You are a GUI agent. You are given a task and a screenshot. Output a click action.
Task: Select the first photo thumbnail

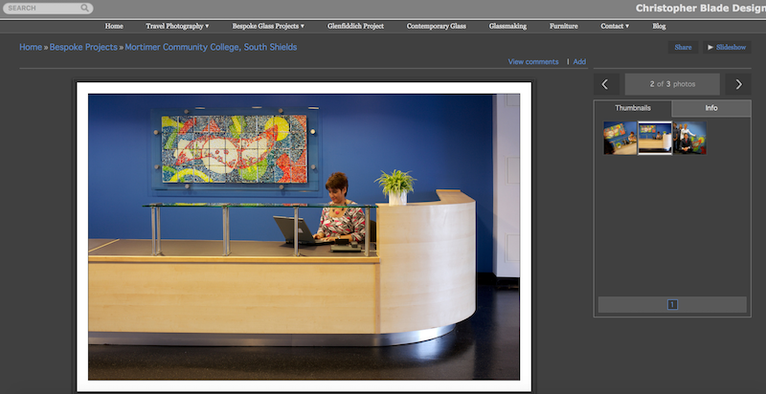(x=620, y=138)
